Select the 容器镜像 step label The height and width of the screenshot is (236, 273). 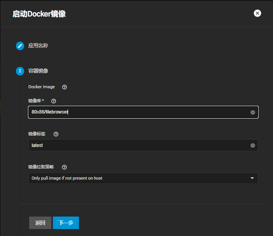[x=38, y=71]
